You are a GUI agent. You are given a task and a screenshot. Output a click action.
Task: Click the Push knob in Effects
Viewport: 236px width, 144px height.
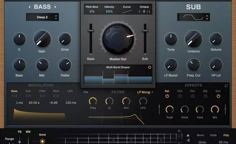coord(169,109)
